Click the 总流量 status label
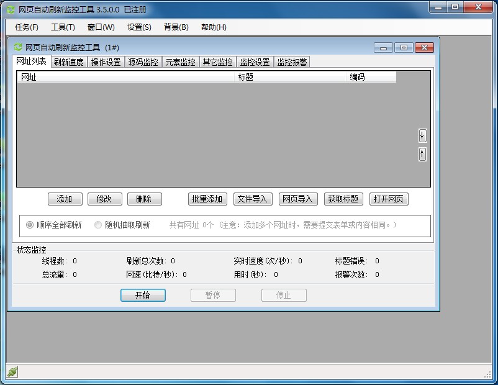 tap(54, 274)
